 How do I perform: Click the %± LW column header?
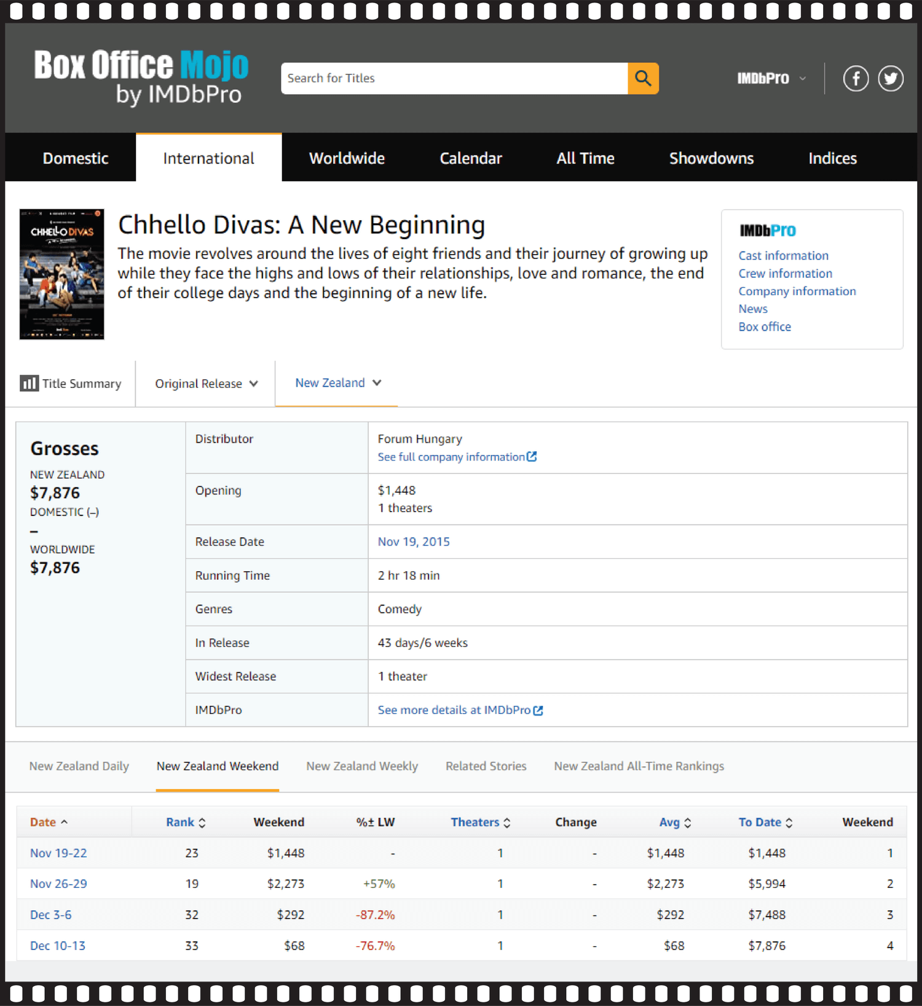point(376,823)
